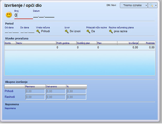Click the Prihodi percent field
This screenshot has width=162, height=124.
[x=76, y=91]
